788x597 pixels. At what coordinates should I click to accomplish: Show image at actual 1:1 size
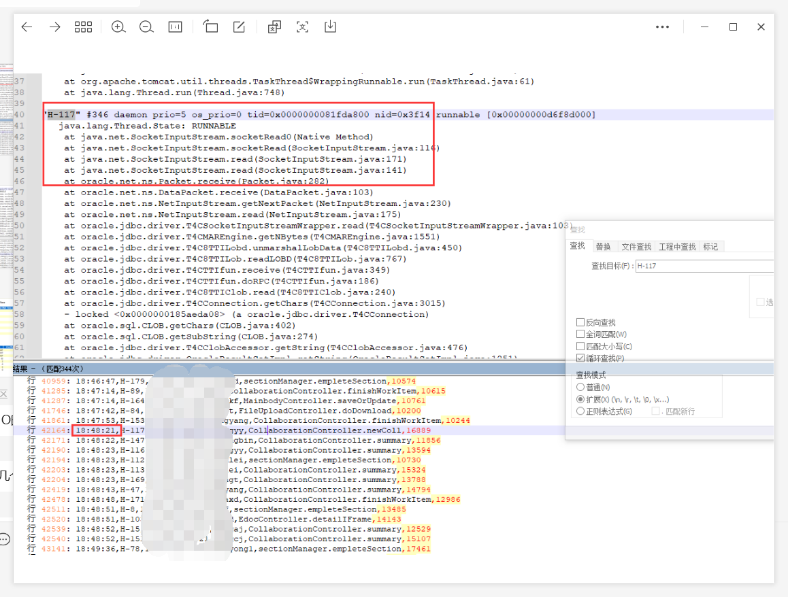(175, 27)
